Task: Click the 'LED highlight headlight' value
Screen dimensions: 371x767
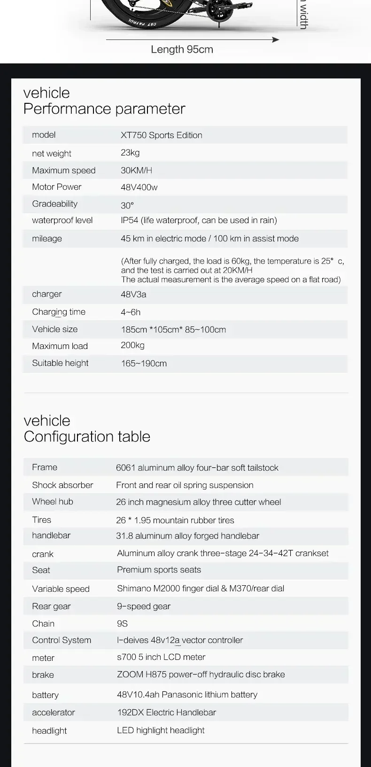Action: [161, 730]
